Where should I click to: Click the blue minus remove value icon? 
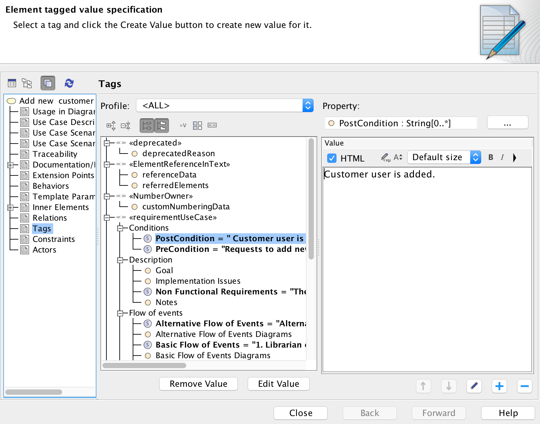[x=524, y=386]
